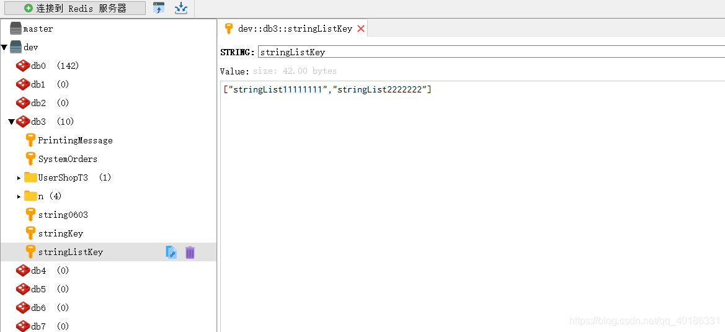Click the PrintingMessage key icon

30,140
